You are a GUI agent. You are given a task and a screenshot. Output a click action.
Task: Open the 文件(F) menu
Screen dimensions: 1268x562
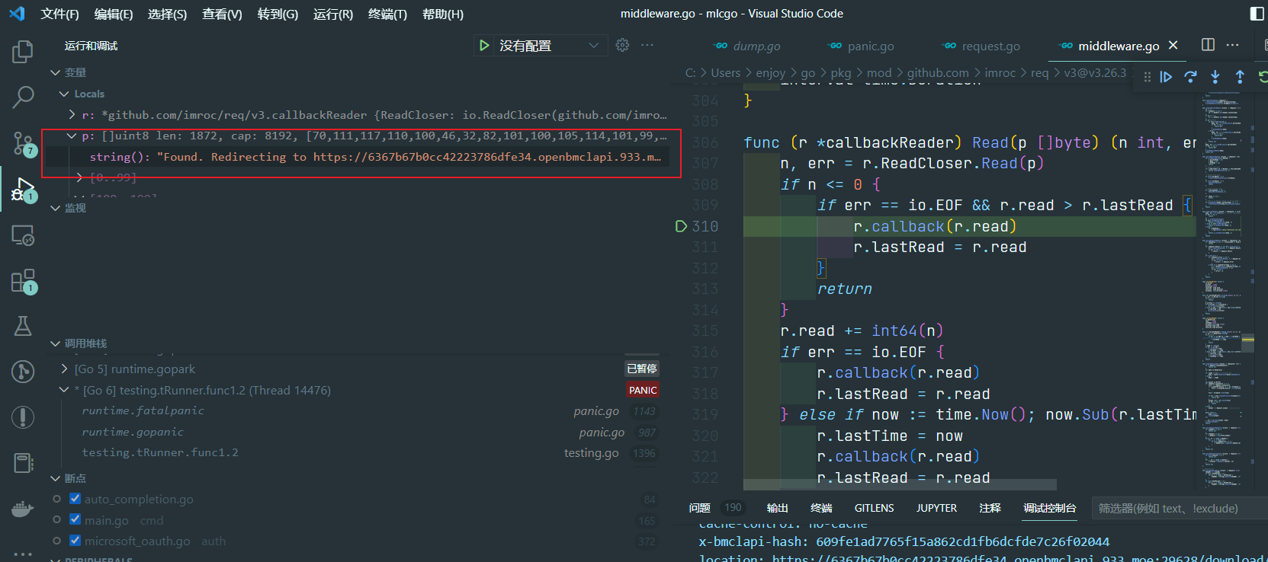click(59, 14)
